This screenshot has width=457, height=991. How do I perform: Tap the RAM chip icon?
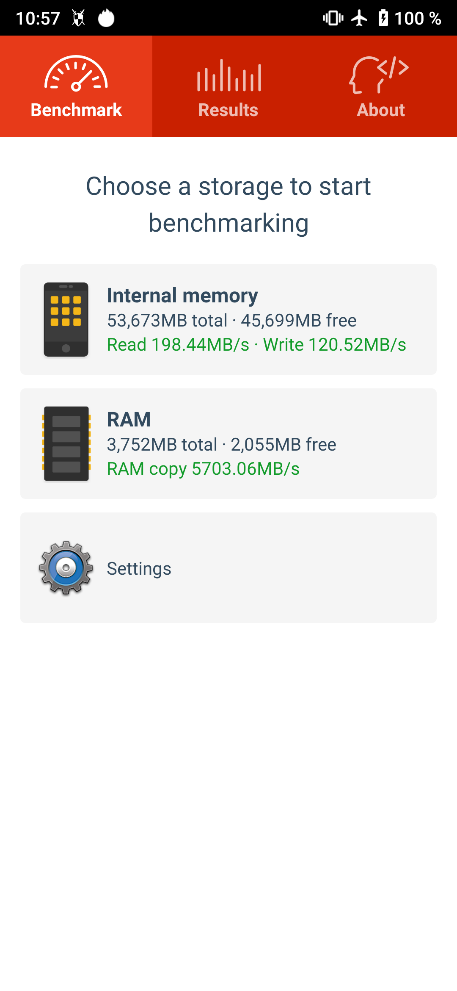point(66,443)
